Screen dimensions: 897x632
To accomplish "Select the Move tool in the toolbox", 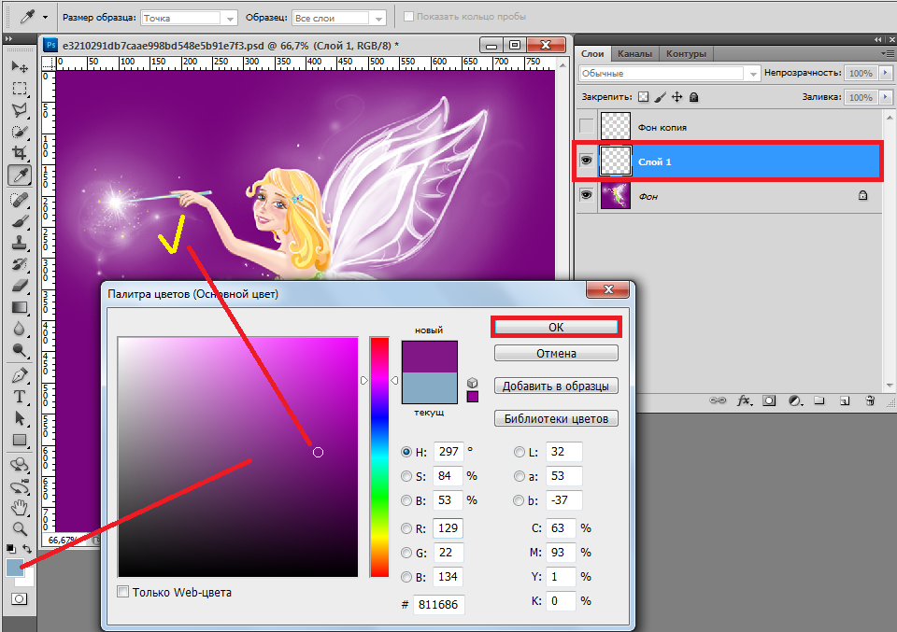I will (19, 67).
